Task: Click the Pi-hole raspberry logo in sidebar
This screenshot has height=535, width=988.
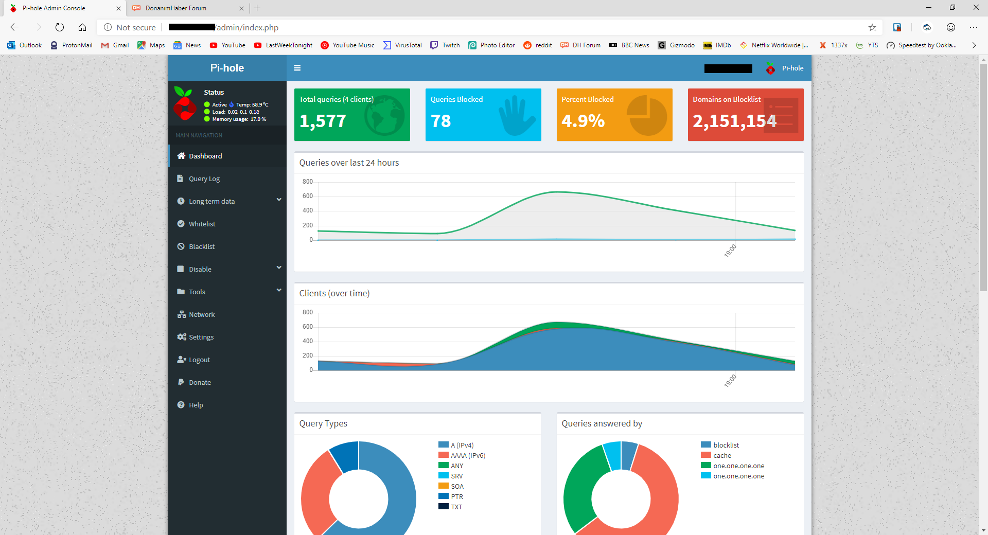Action: [x=185, y=104]
